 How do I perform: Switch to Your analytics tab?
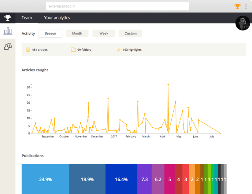pos(57,18)
